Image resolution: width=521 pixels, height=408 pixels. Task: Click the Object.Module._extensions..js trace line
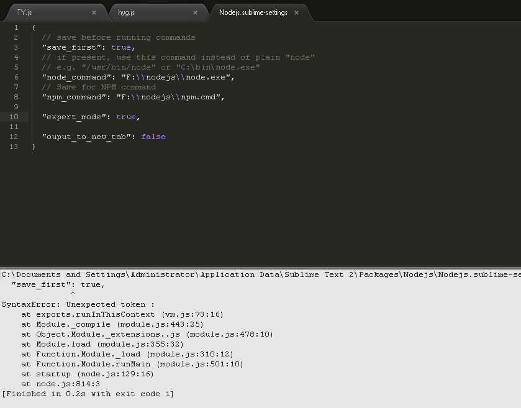point(147,335)
